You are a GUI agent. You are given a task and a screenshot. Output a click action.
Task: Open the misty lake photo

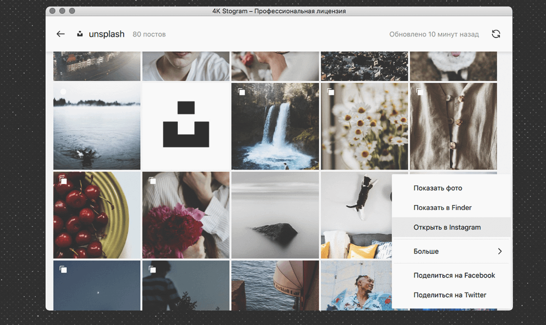[97, 126]
